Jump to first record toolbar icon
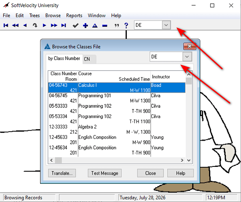This screenshot has height=202, width=241. click(6, 25)
